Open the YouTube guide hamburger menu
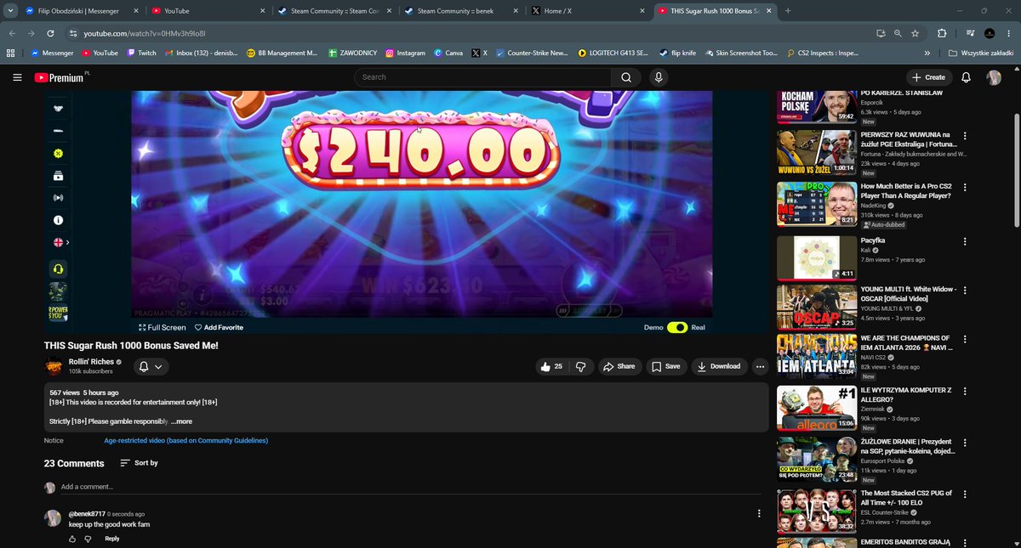This screenshot has height=548, width=1021. (x=17, y=77)
